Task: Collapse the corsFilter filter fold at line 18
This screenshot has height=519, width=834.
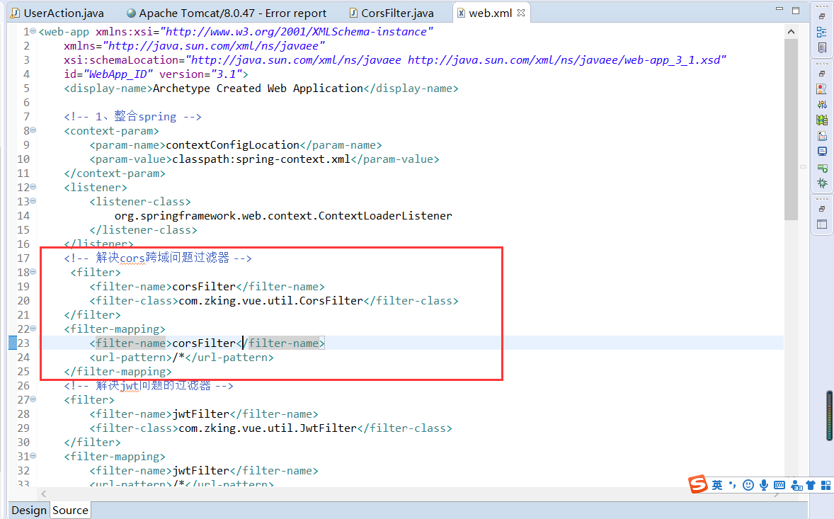Action: 33,272
